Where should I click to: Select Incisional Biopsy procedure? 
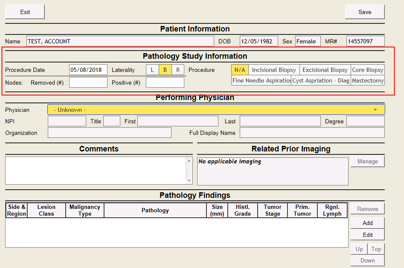[x=274, y=70]
